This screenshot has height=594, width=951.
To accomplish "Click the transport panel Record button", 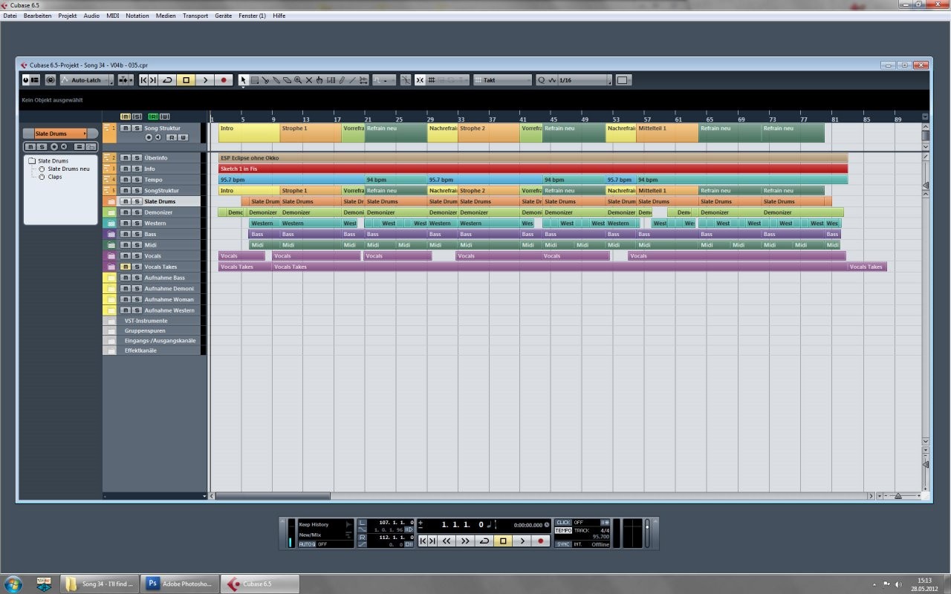I will click(540, 541).
